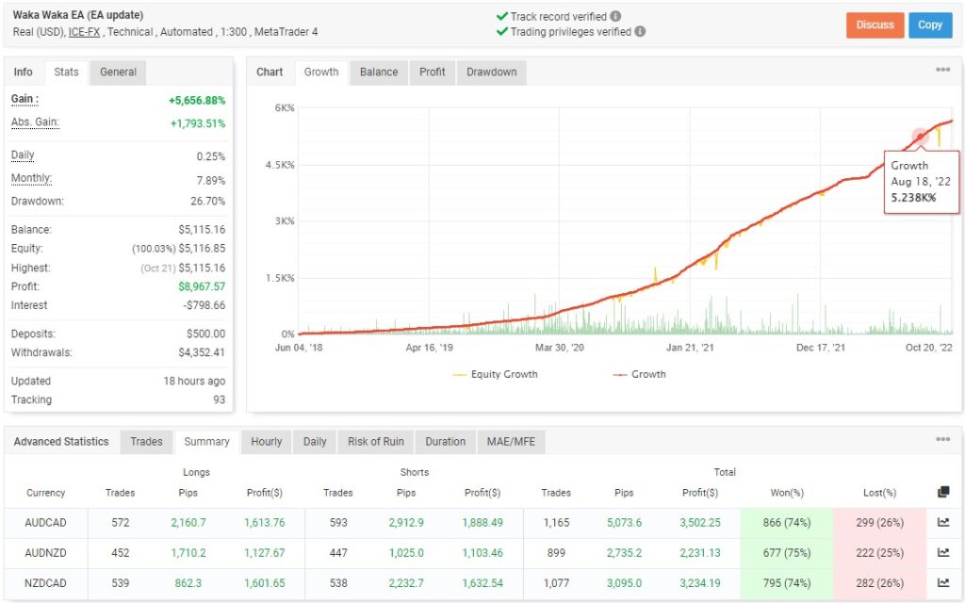Viewport: 965px width, 603px height.
Task: Open the Trades statistics tab
Action: [146, 442]
